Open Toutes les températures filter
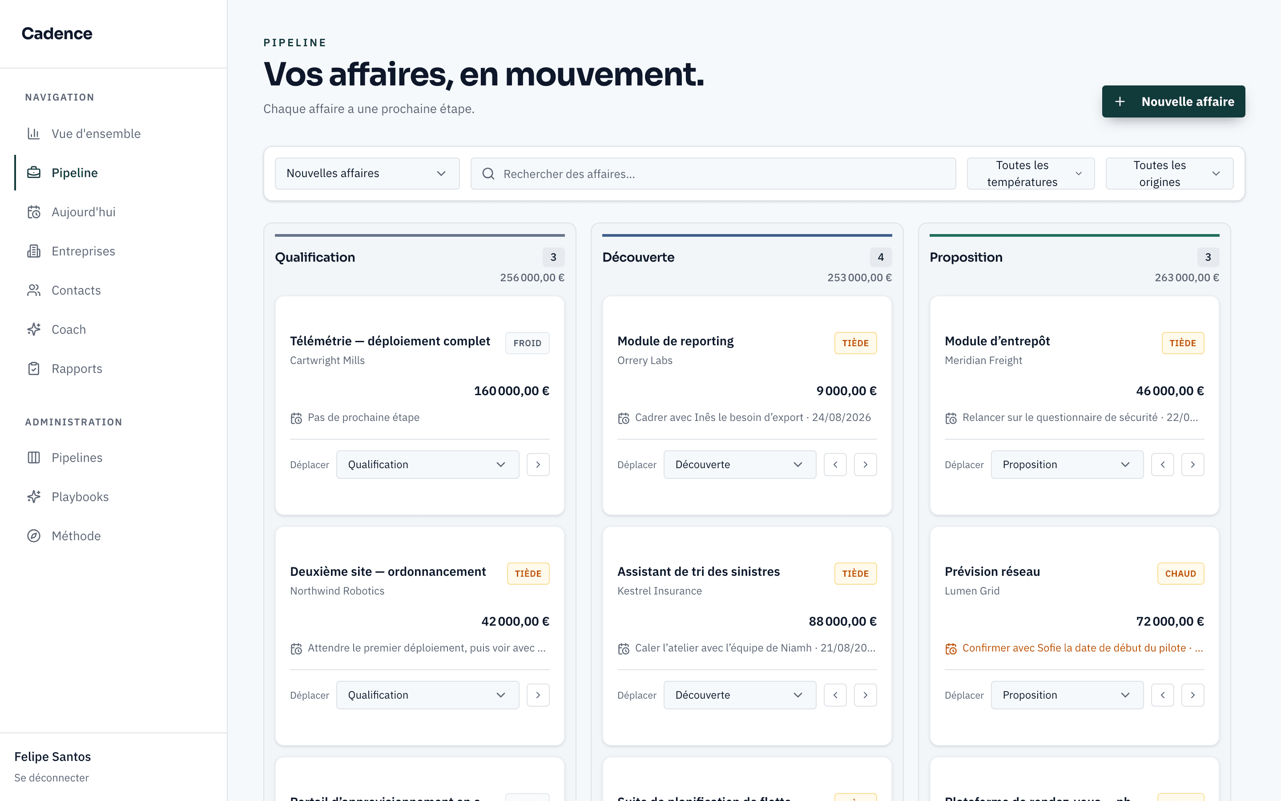This screenshot has width=1281, height=801. (x=1031, y=173)
